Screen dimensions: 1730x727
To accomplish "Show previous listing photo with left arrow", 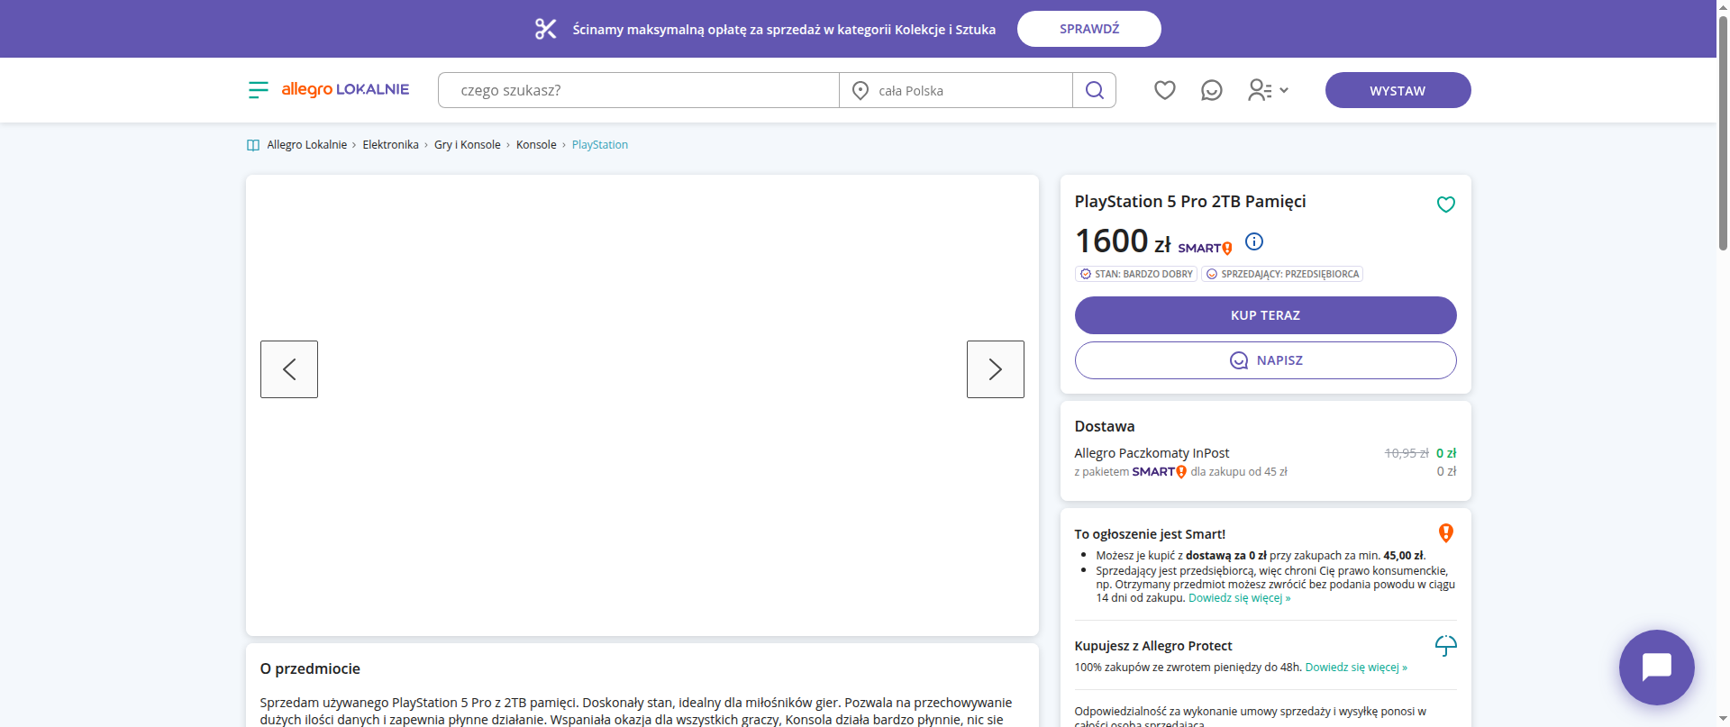I will click(289, 369).
